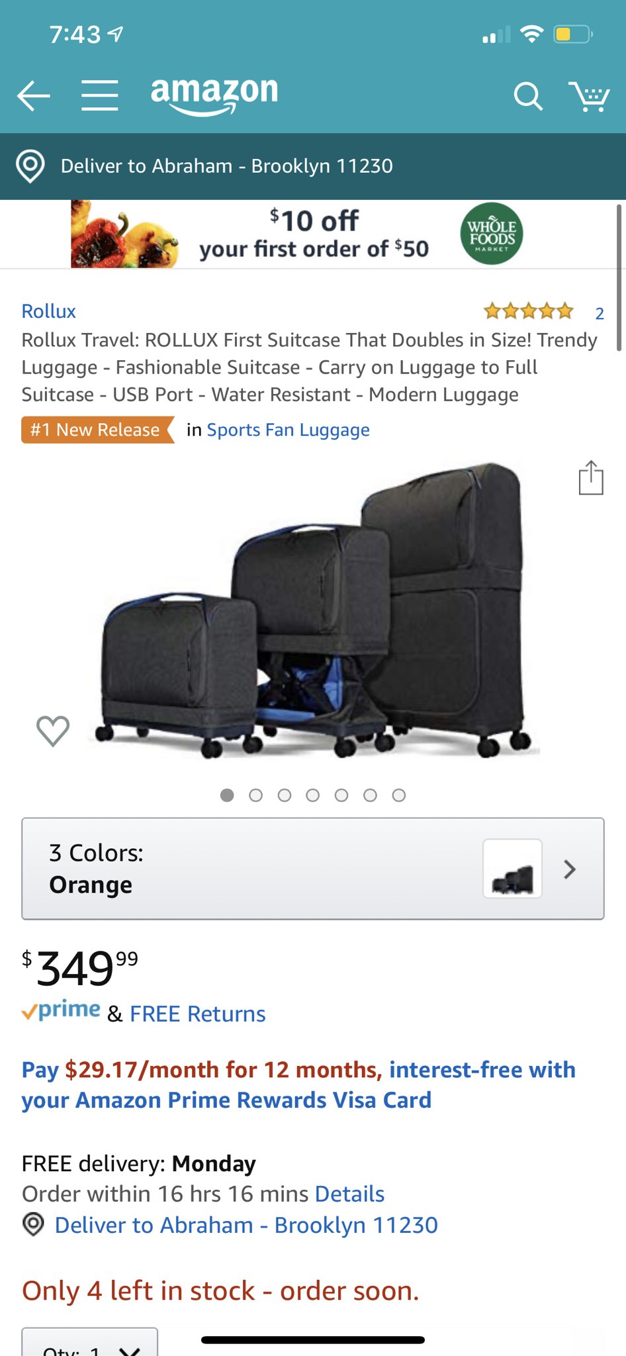Add to wish list with heart icon
Screen dimensions: 626x1356
[53, 731]
